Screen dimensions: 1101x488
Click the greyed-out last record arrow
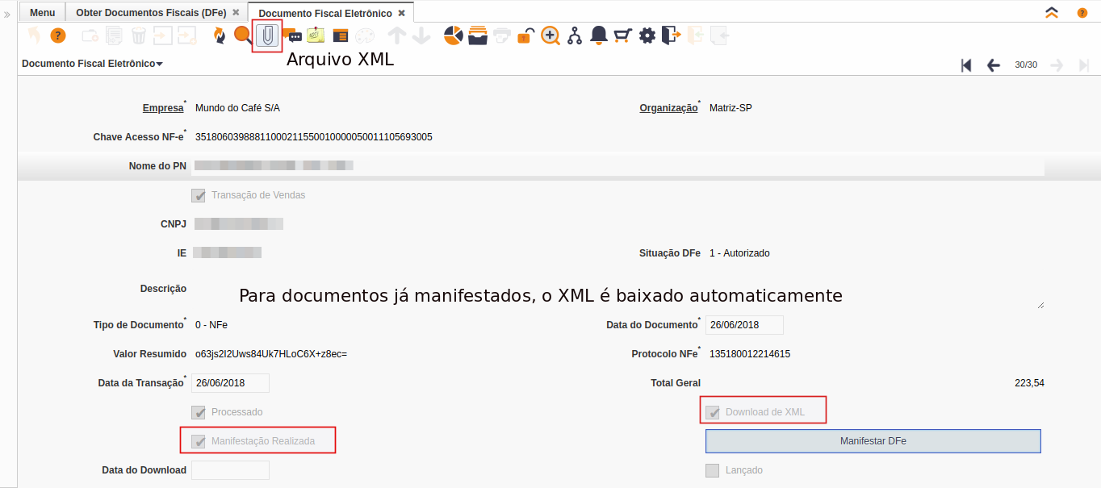1084,65
